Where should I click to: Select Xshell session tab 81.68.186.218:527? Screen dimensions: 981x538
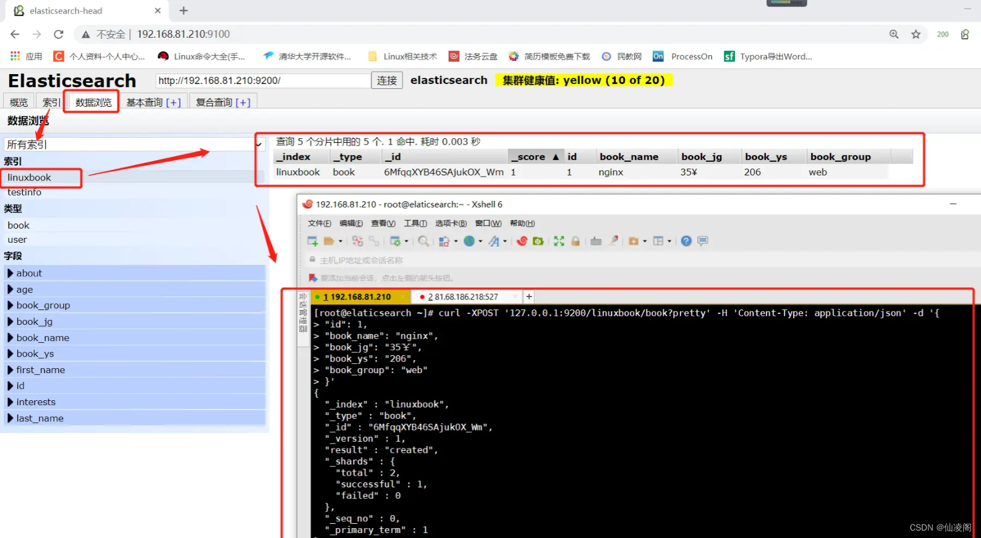[x=467, y=296]
